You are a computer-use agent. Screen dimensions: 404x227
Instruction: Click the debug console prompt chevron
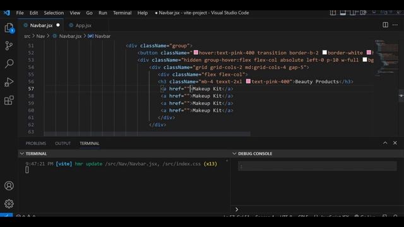tap(237, 209)
